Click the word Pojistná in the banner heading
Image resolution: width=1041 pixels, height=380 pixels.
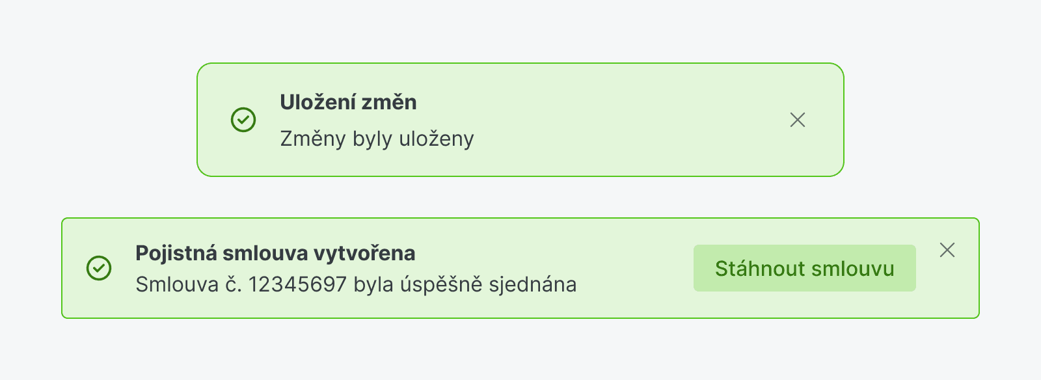click(x=176, y=253)
